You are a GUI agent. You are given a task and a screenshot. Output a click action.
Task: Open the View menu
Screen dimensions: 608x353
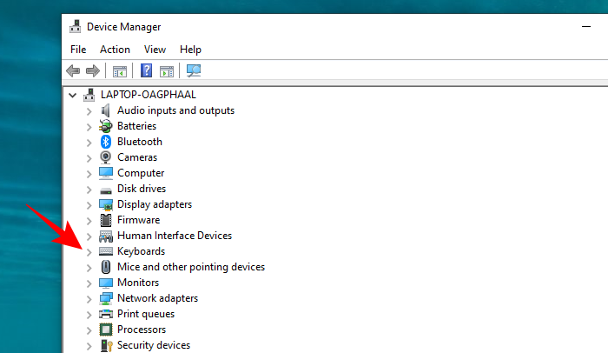click(155, 50)
